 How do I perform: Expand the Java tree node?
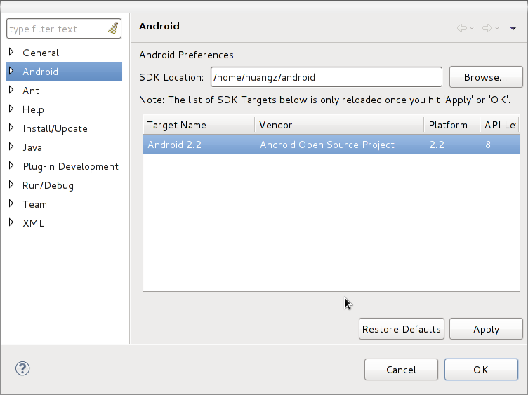(11, 147)
